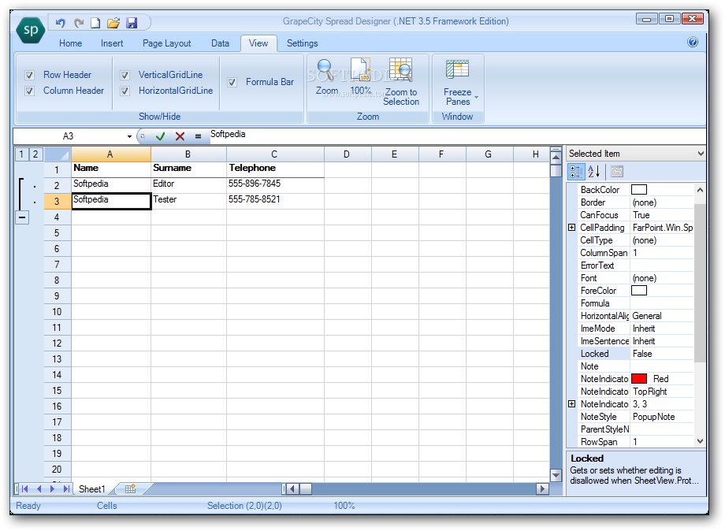725x531 pixels.
Task: Sort properties alphabetically
Action: click(x=593, y=172)
